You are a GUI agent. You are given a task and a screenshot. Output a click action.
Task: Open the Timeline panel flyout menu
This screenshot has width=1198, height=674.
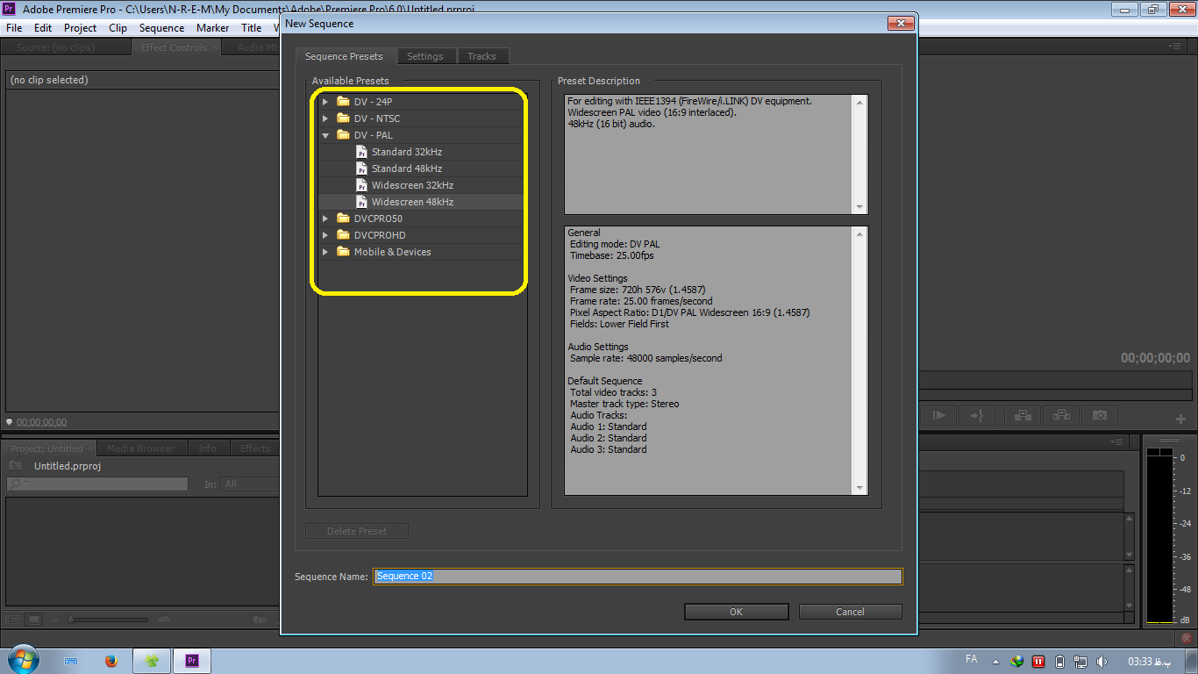1116,441
